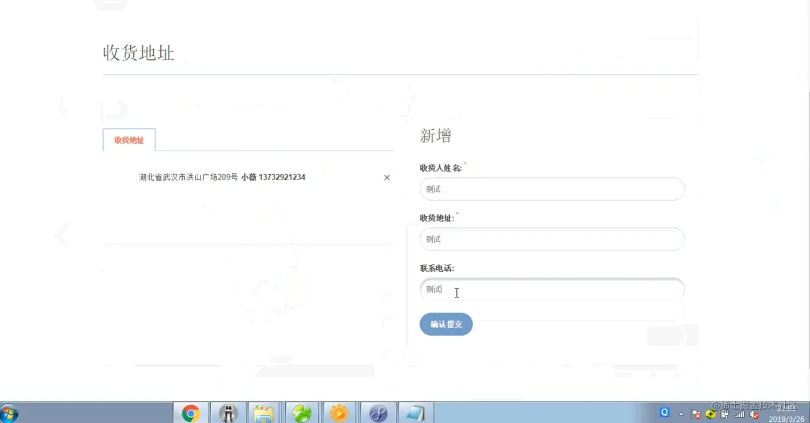Open Google Chrome from the taskbar
Screen dimensions: 810x423
click(191, 413)
